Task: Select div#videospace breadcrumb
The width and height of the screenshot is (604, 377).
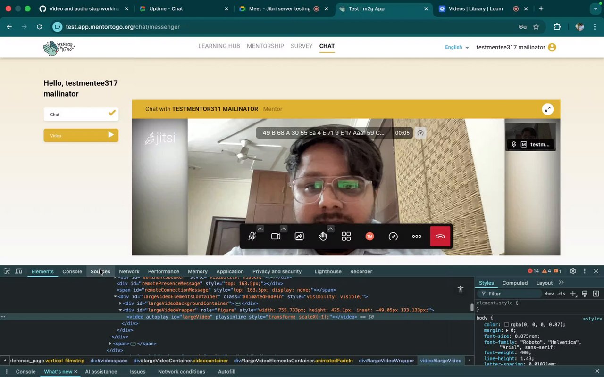Action: pos(109,361)
